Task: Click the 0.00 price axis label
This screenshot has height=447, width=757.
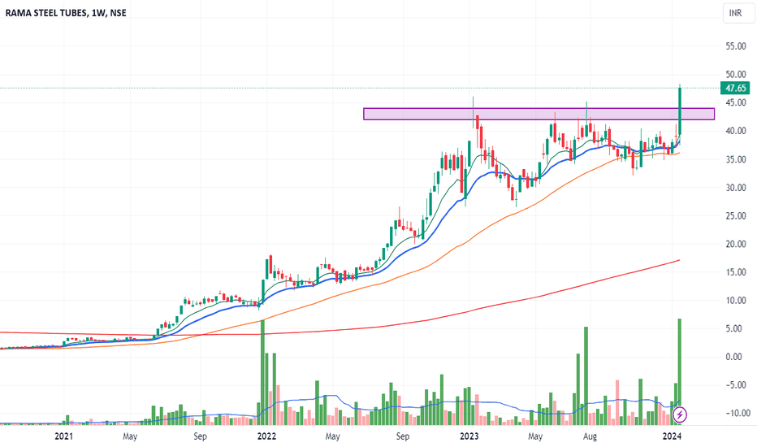Action: (x=733, y=357)
